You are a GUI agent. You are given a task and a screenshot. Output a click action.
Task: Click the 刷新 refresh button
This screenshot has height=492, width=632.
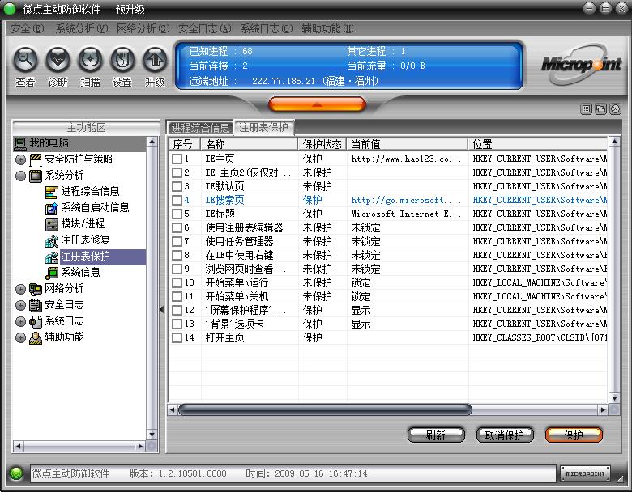click(x=436, y=435)
